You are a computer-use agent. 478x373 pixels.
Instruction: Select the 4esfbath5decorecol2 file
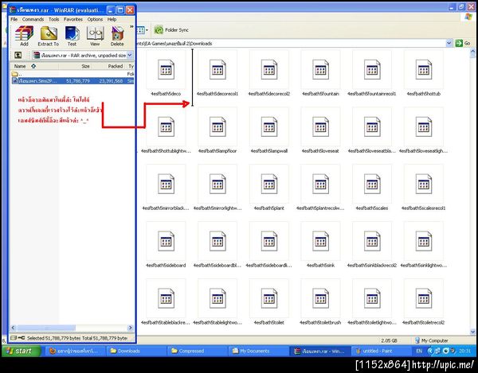pos(269,73)
